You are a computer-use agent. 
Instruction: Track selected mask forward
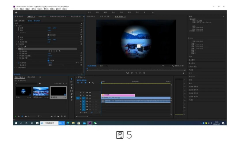54,51
